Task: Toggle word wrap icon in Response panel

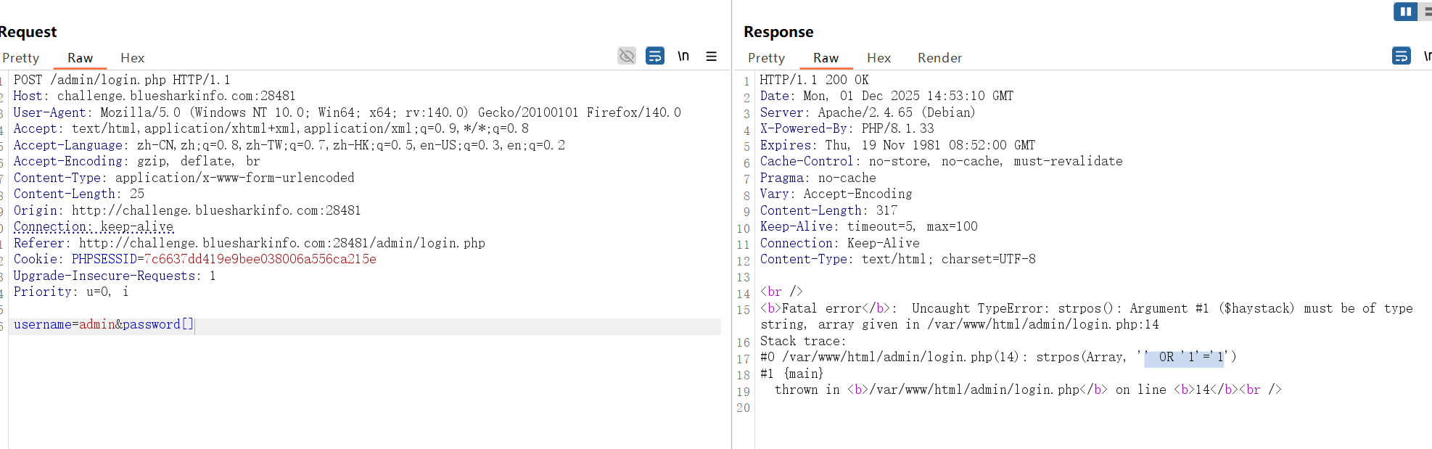Action: pos(1401,56)
